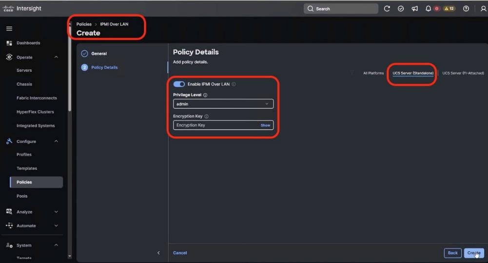Go to the General wizard step
This screenshot has height=263, width=488.
point(99,54)
